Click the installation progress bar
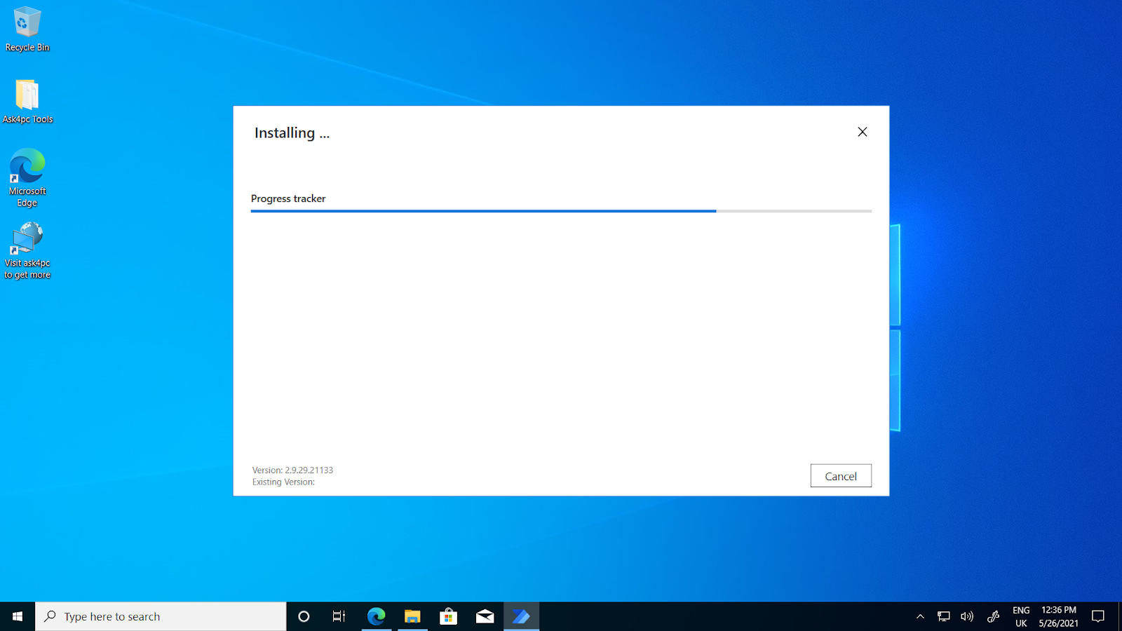 pos(561,210)
